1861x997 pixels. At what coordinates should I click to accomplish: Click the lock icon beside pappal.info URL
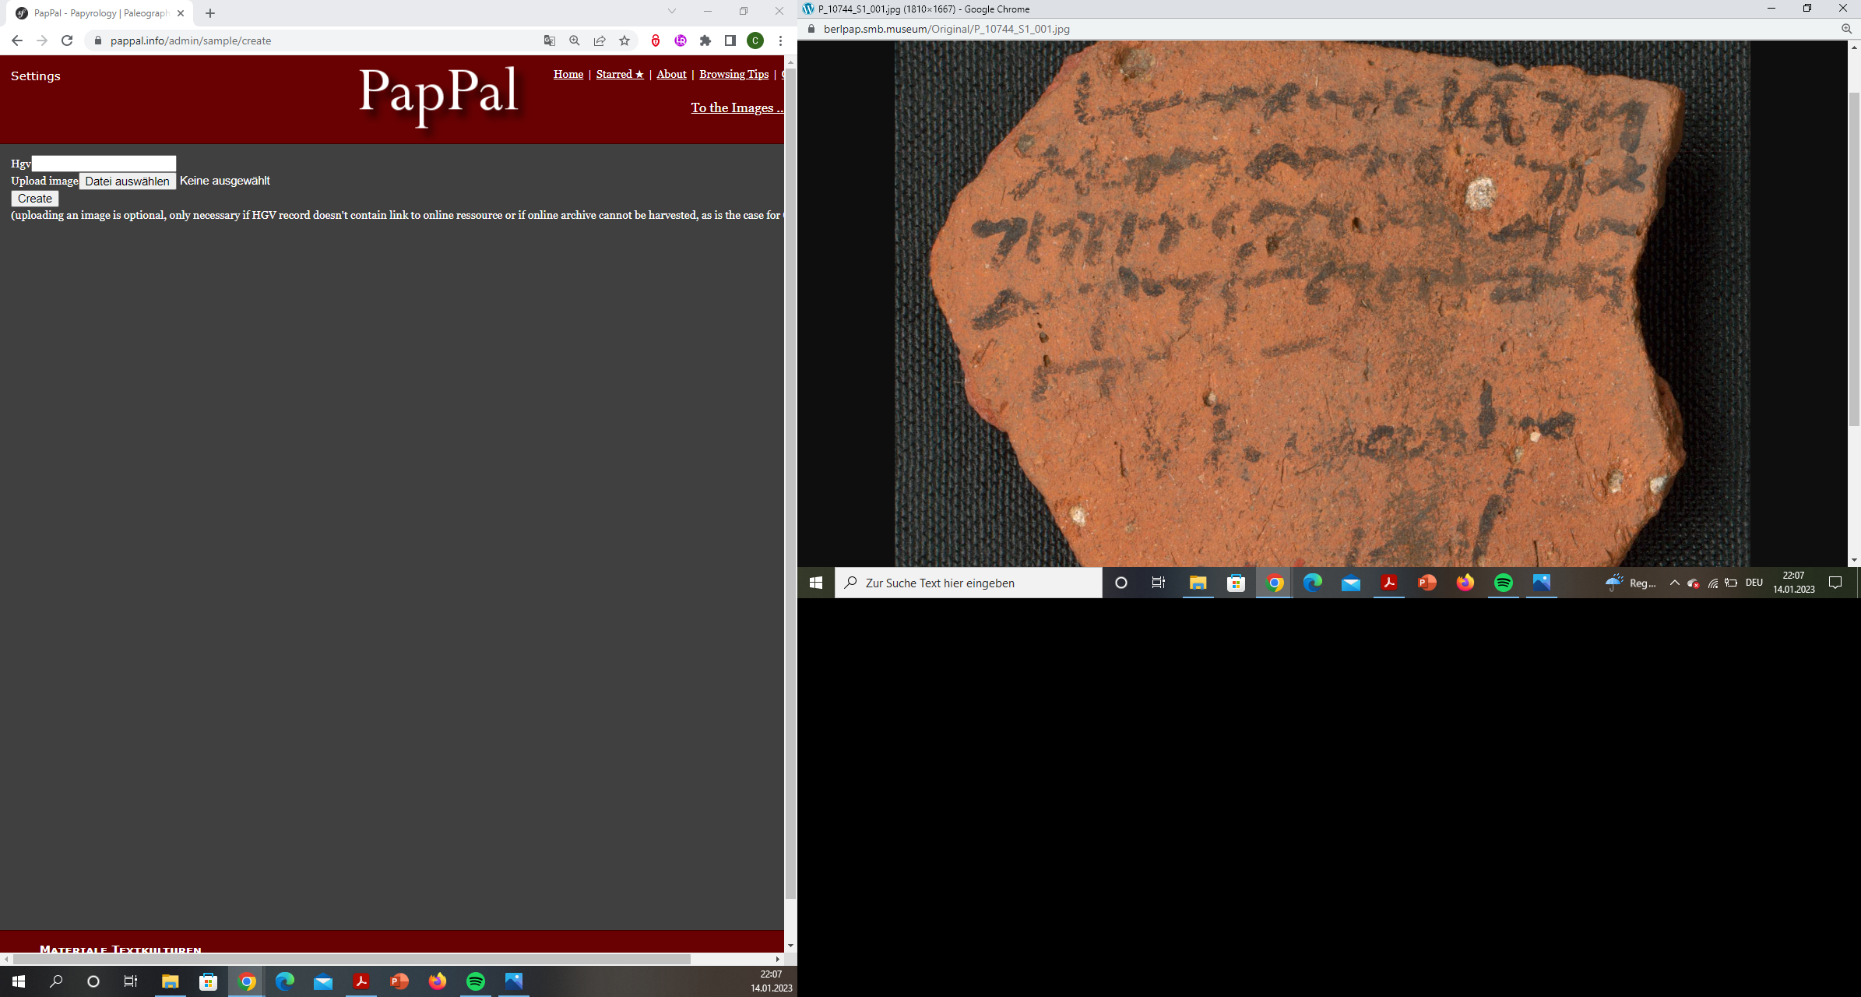[98, 41]
